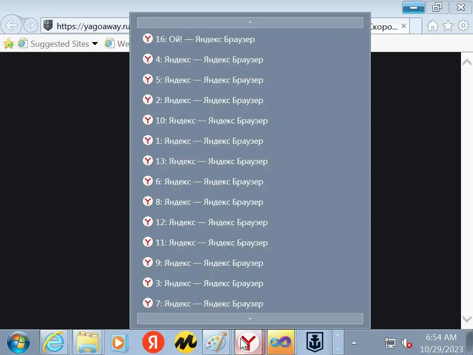Click Yandex icon beside entry 4: Яндекс
This screenshot has width=473, height=355.
pyautogui.click(x=147, y=59)
